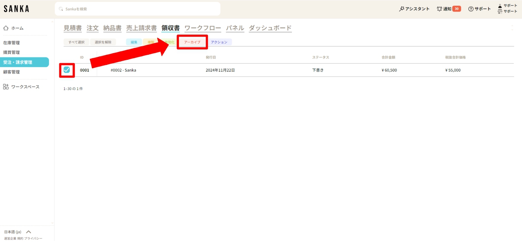Image resolution: width=522 pixels, height=244 pixels.
Task: Click the アシスタント magic wand icon
Action: click(x=401, y=9)
